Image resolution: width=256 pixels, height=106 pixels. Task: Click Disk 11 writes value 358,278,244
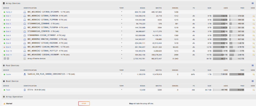(157, 55)
